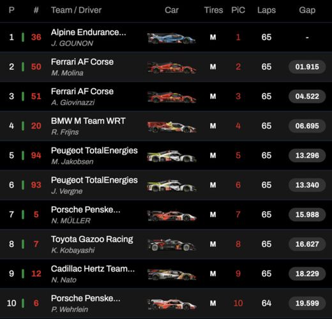Sort by the Gap column header
332x319 pixels.
coord(307,10)
